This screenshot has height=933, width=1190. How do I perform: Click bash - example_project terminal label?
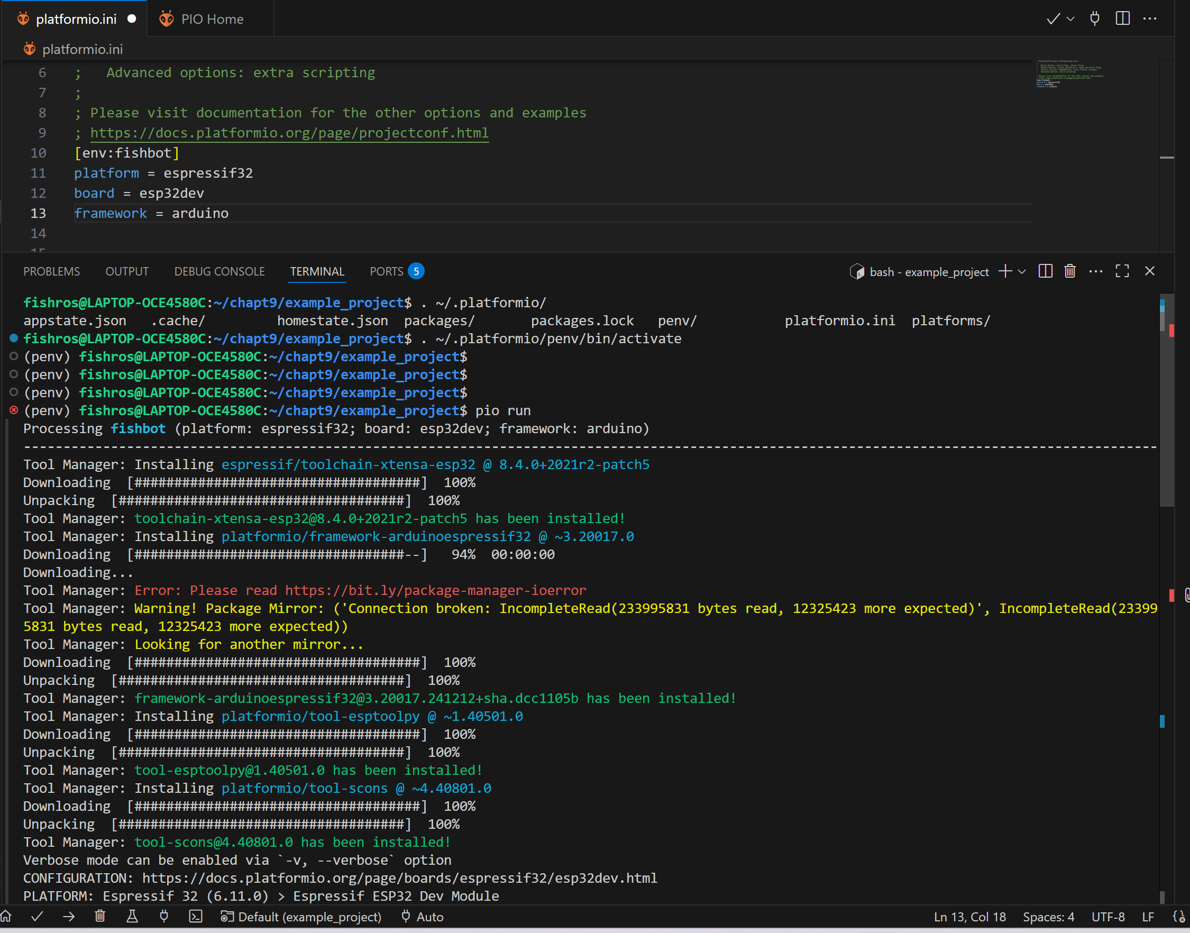pyautogui.click(x=929, y=272)
